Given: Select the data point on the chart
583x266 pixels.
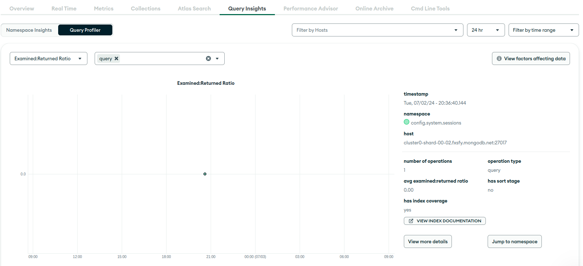Looking at the screenshot, I should pos(205,174).
